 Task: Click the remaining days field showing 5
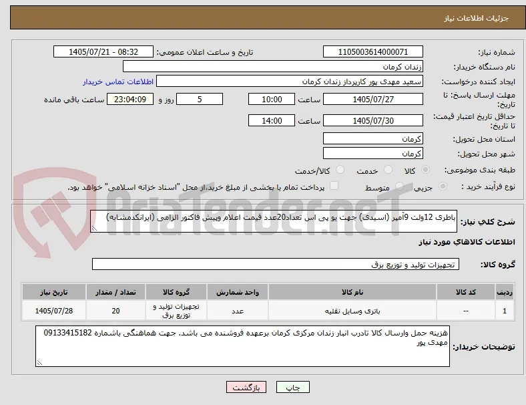[200, 99]
